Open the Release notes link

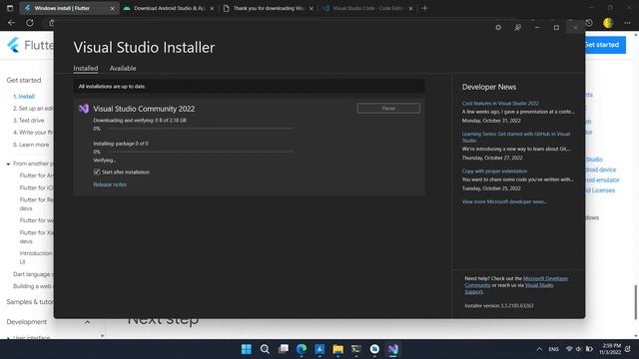point(110,184)
